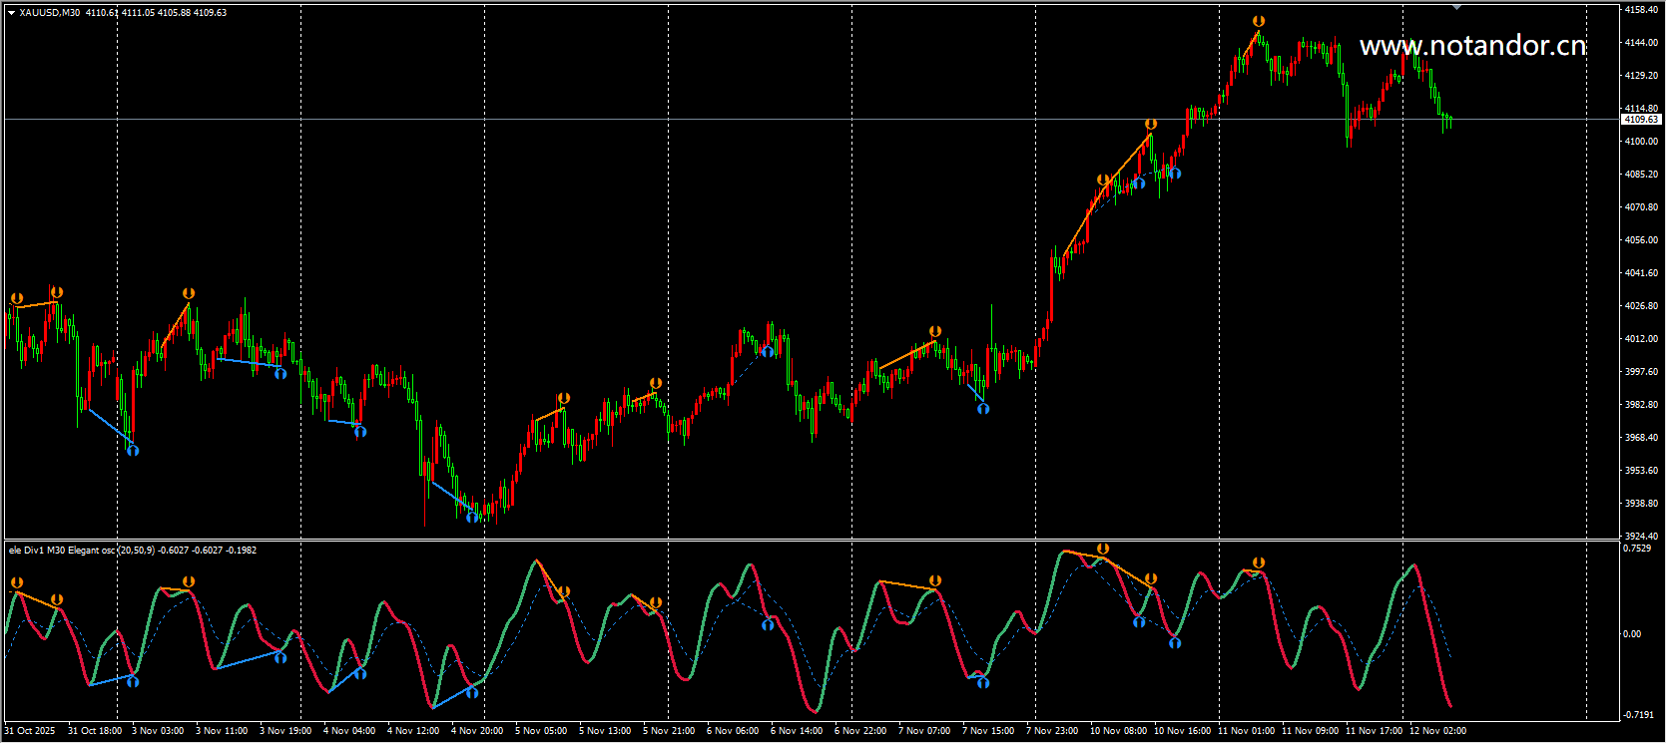
Task: Select the current price label 4109.63
Action: click(1641, 120)
